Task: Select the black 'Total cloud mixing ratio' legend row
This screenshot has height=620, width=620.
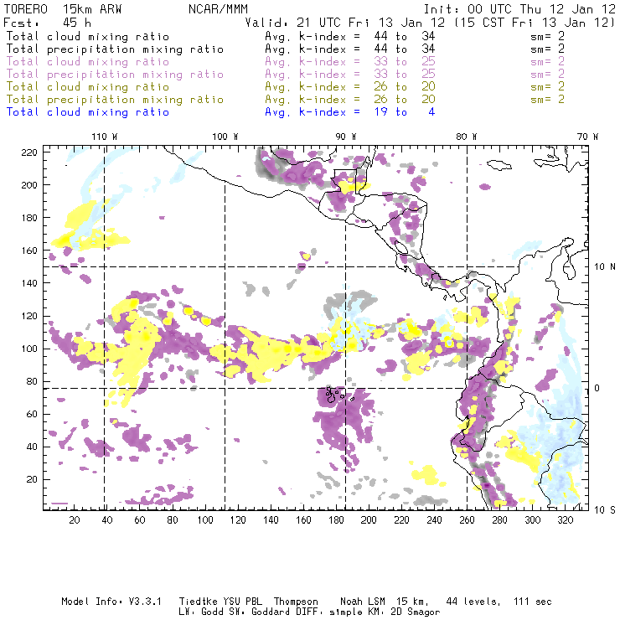Action: [88, 37]
